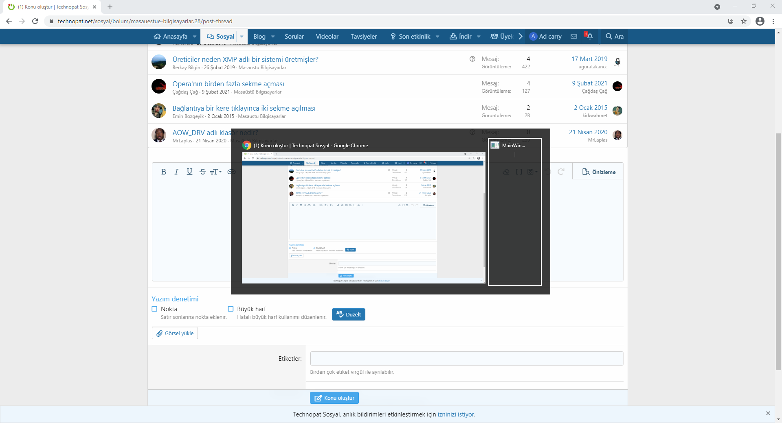Expand the Son etkinlik submenu arrow
The height and width of the screenshot is (423, 782).
[437, 36]
